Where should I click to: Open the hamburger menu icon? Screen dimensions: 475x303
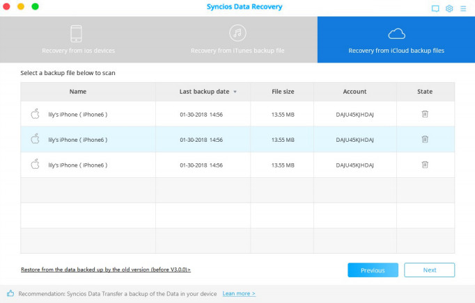click(x=463, y=8)
